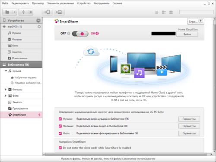Click the cloud sync icon
The image size is (216, 162).
[91, 51]
